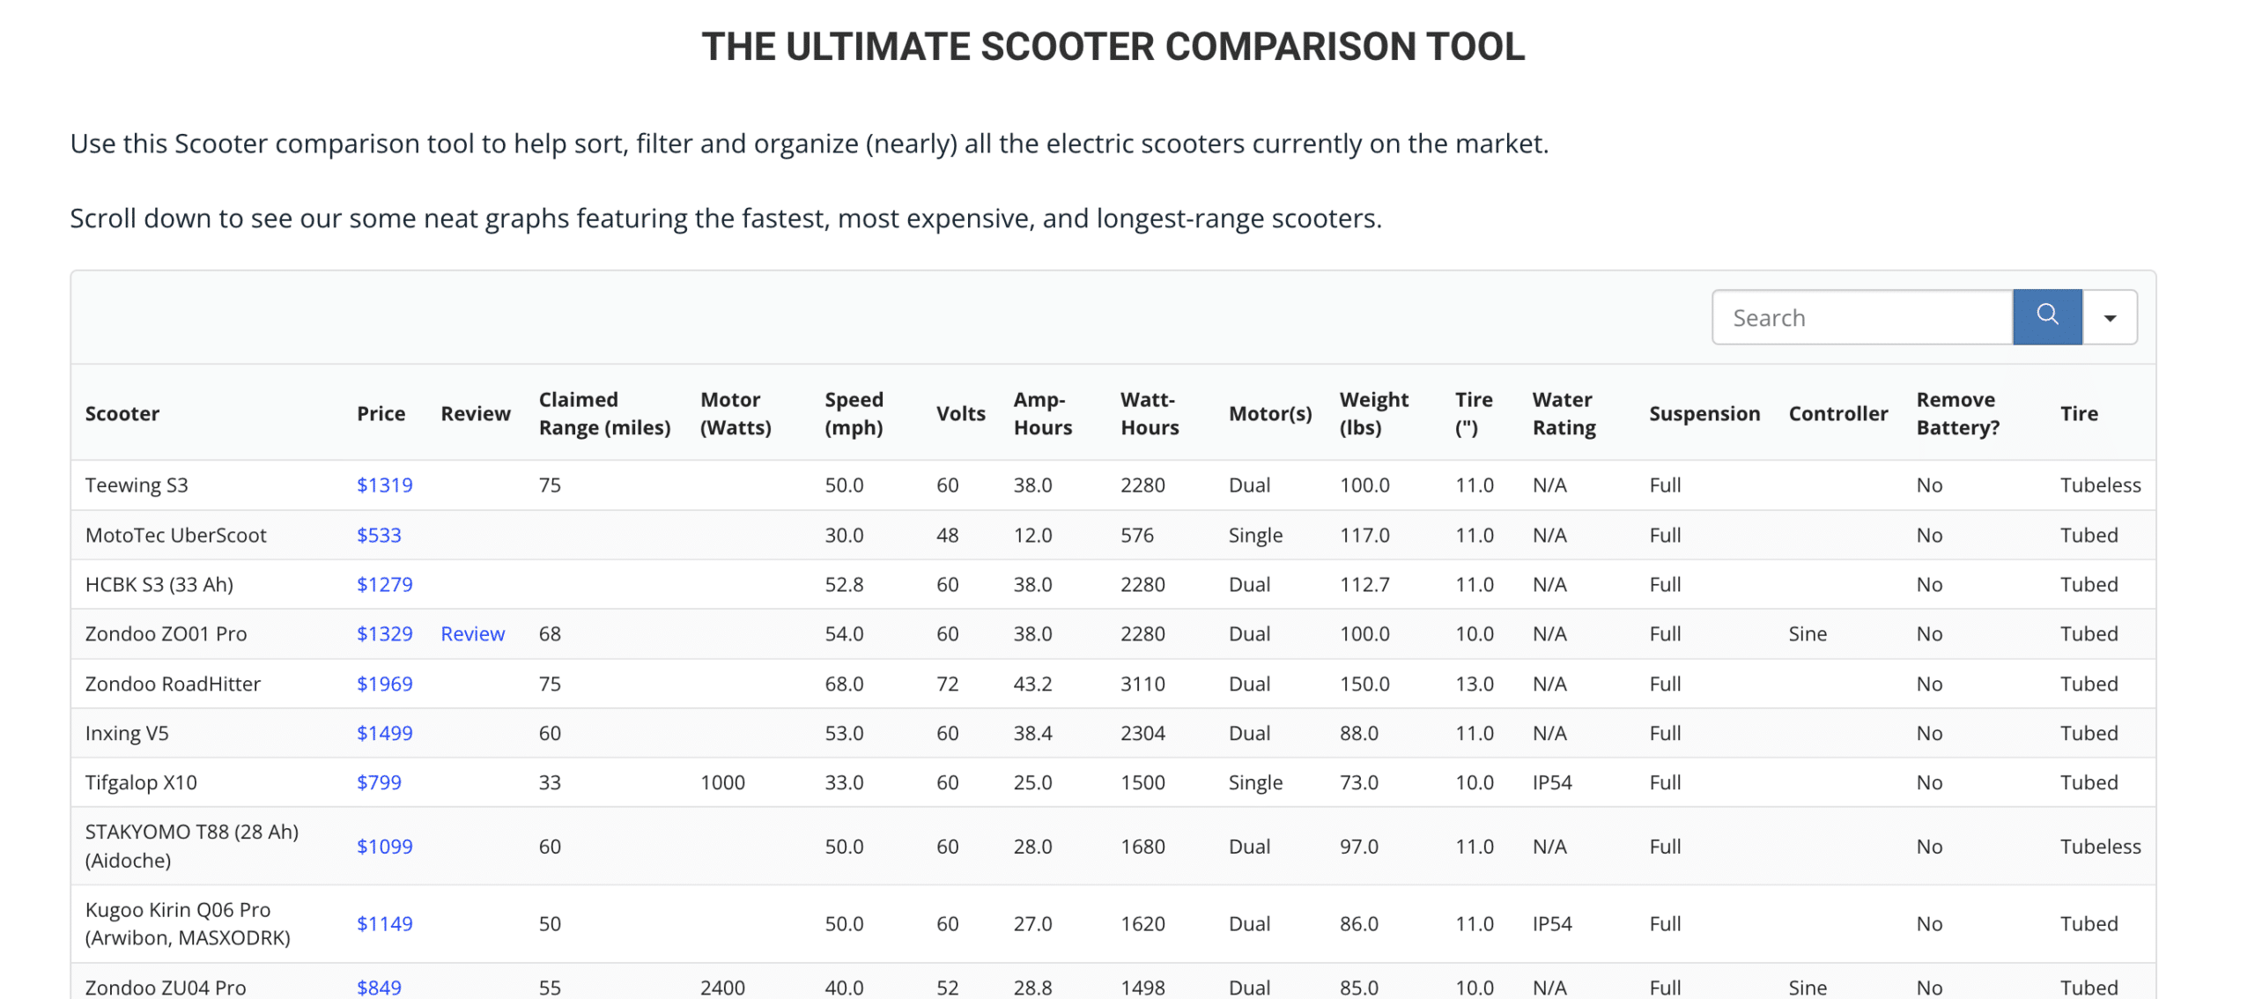Open Tifgalop X10 $799 price link
This screenshot has height=999, width=2255.
tap(379, 782)
